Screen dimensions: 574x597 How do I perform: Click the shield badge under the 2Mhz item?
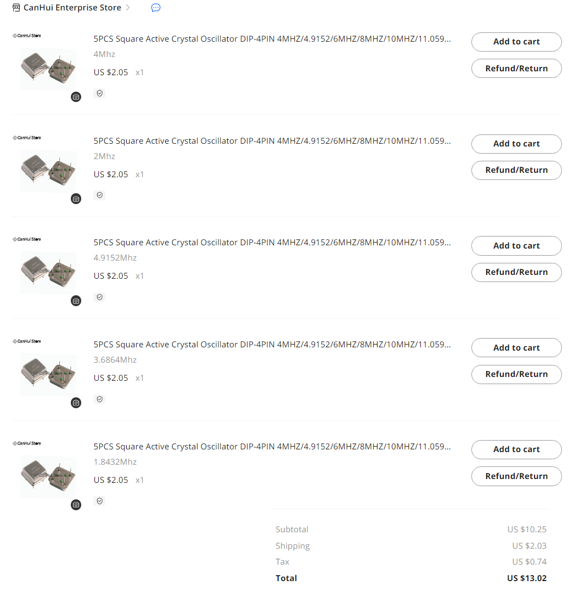coord(99,195)
